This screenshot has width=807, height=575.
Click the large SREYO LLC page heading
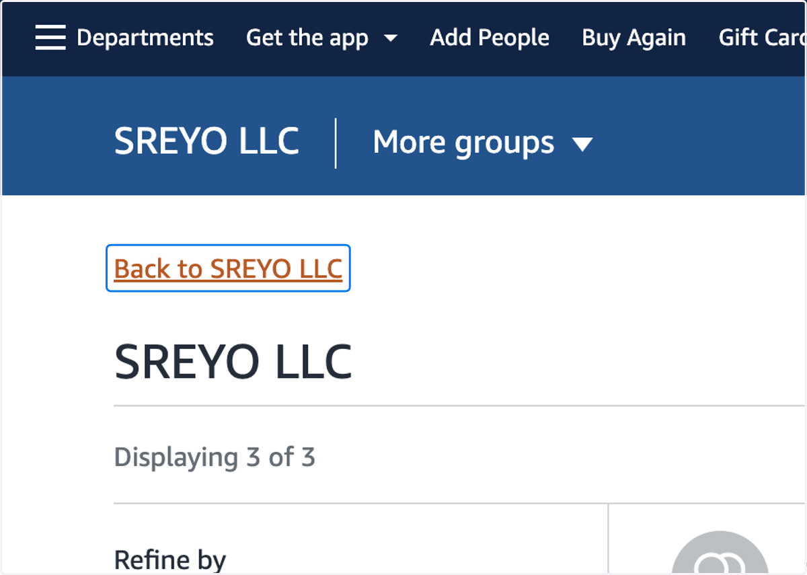(233, 362)
